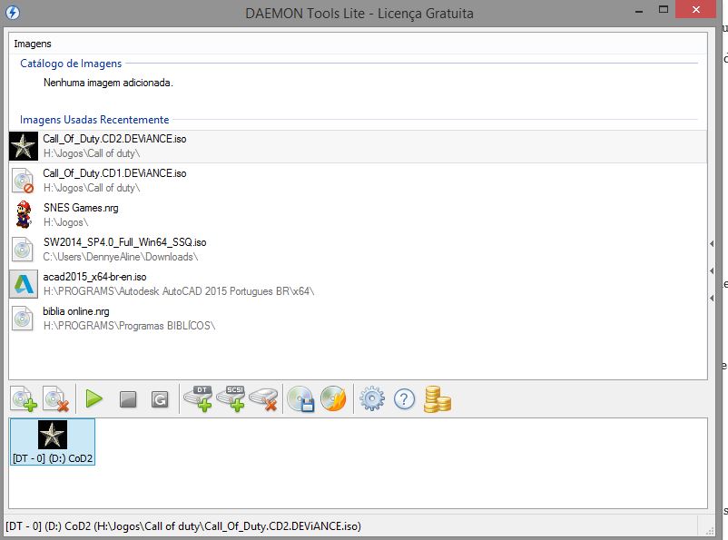
Task: Select biblia online.nrg image
Action: [x=358, y=319]
